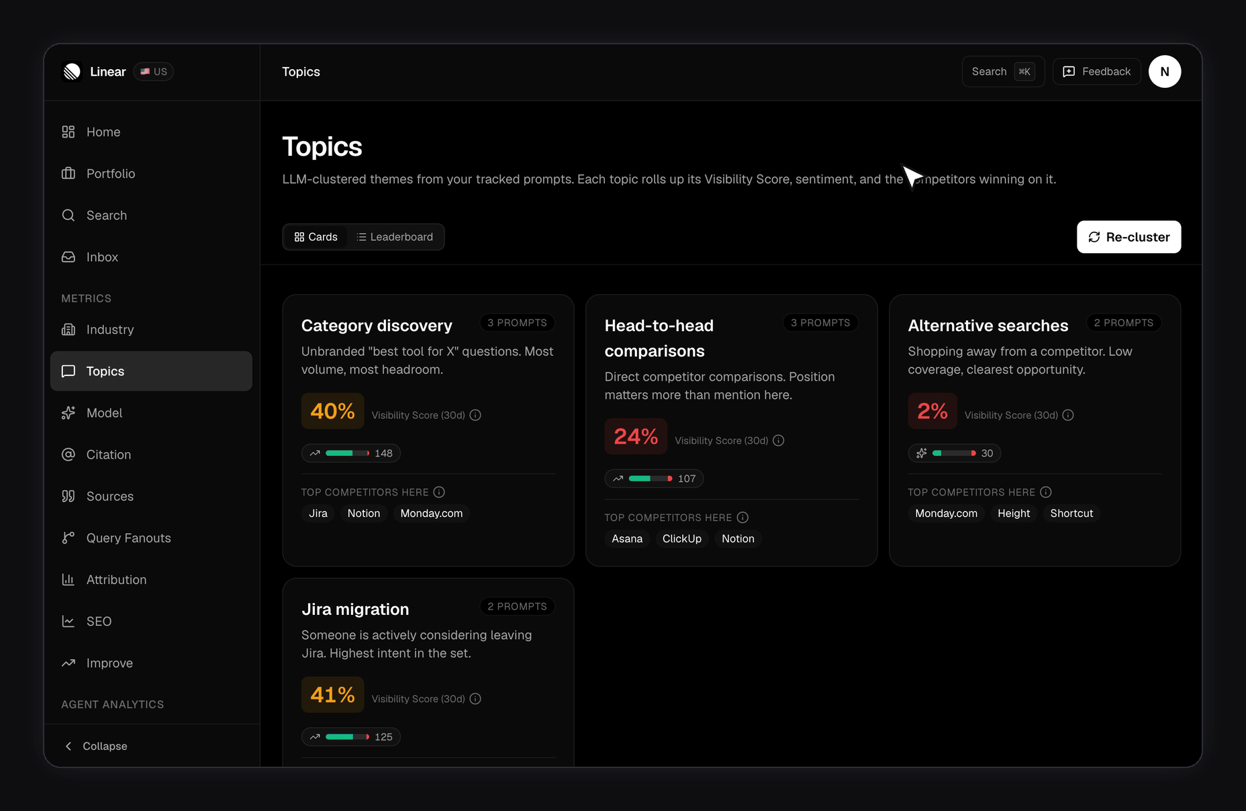Click the 30 progress bar pill
Image resolution: width=1246 pixels, height=811 pixels.
point(955,453)
